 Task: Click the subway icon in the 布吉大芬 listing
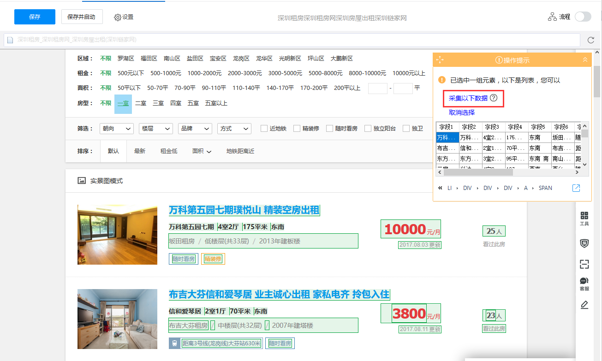(x=174, y=343)
